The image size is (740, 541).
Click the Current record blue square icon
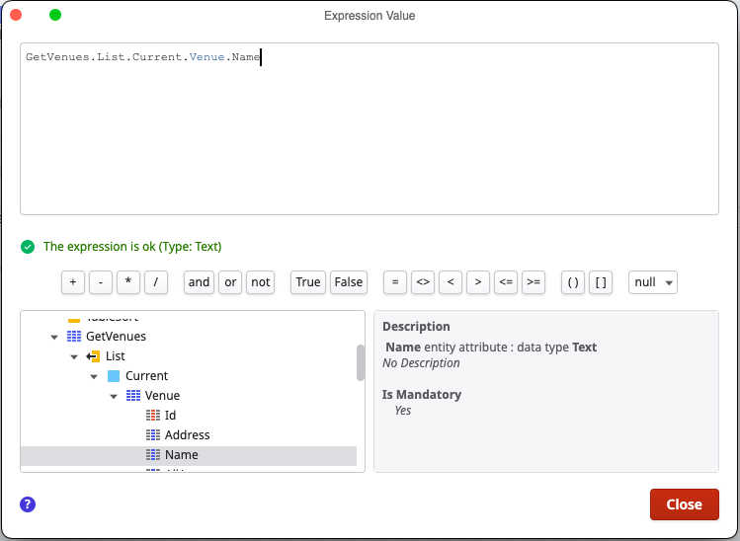pyautogui.click(x=114, y=376)
